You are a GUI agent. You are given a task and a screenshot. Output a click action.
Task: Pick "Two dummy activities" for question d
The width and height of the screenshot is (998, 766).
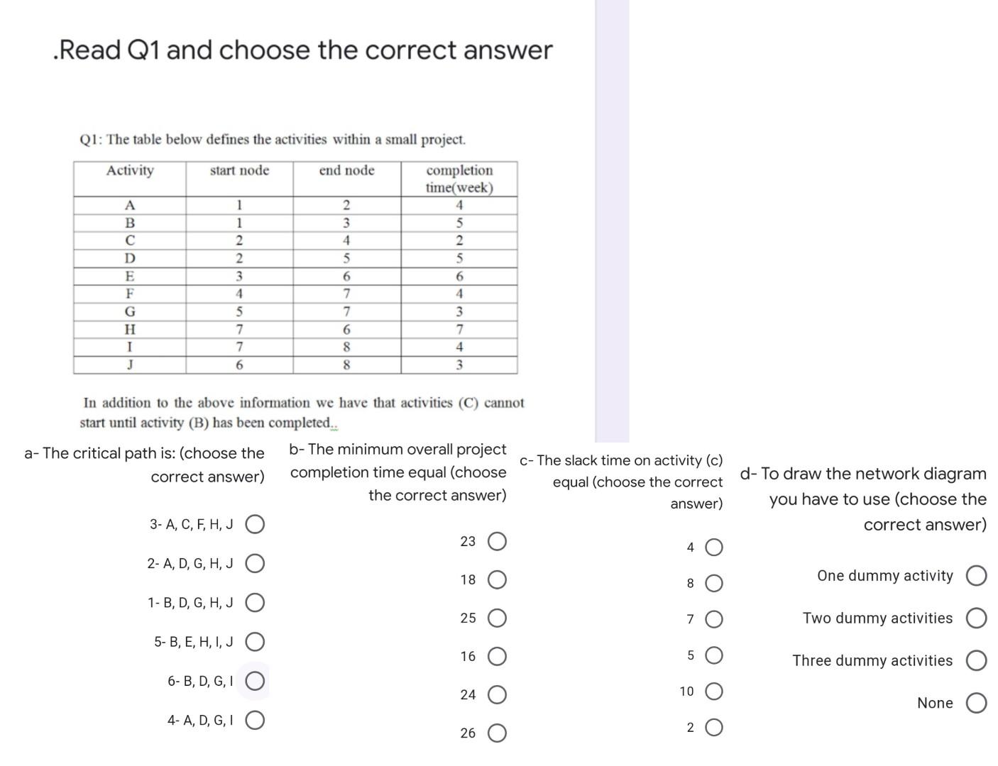(978, 618)
